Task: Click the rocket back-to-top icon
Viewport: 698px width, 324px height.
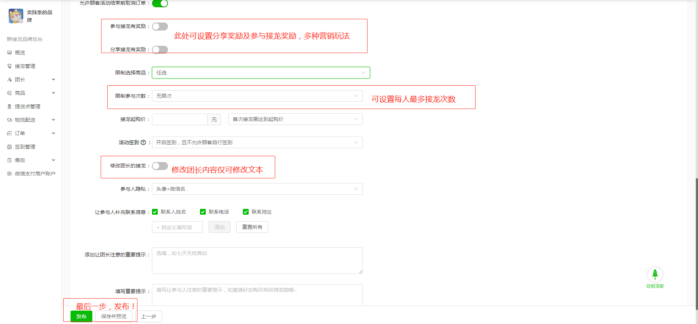Action: point(655,274)
